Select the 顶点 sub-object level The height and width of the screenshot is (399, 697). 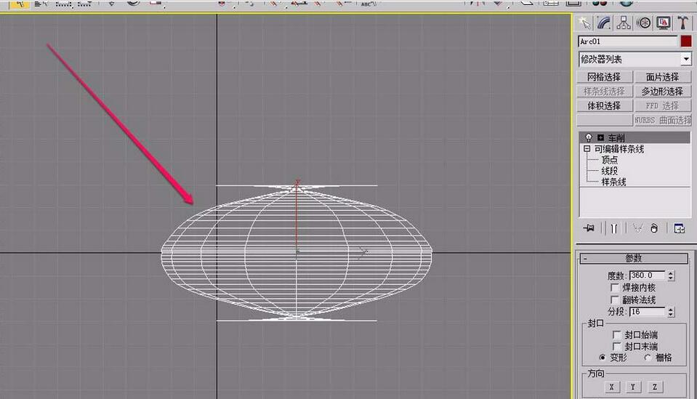pyautogui.click(x=610, y=160)
